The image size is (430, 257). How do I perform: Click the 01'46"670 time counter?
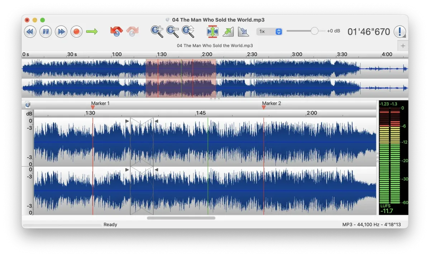point(369,32)
